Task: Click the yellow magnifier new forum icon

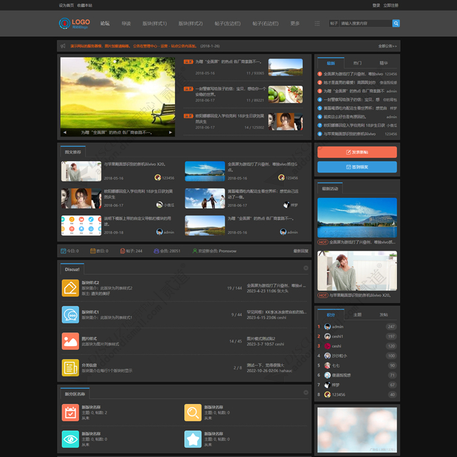Action: [193, 413]
